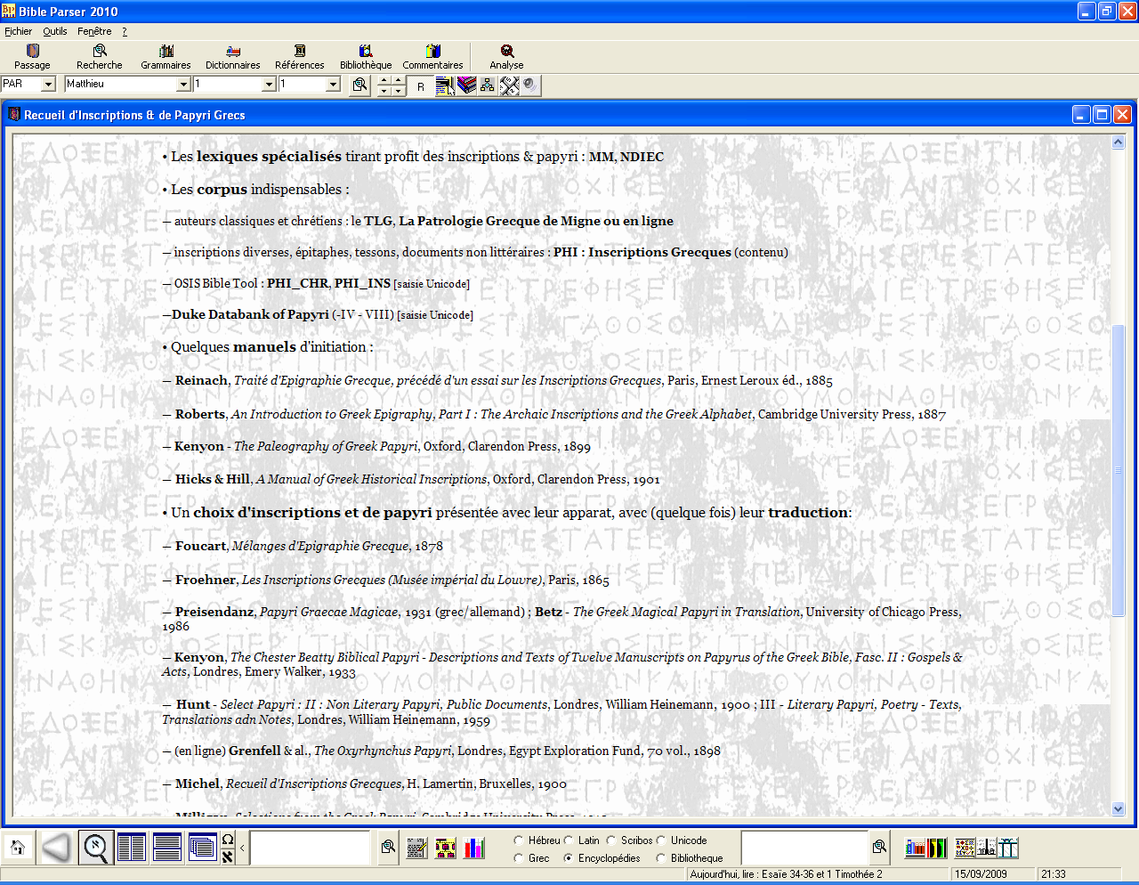Toggle the Hebrew letter magnifier icon
The height and width of the screenshot is (885, 1139).
click(x=95, y=848)
